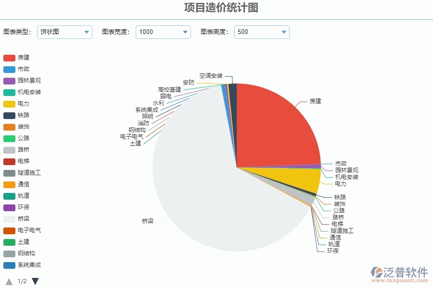Click the 园林景观 purple color swatch

point(10,80)
